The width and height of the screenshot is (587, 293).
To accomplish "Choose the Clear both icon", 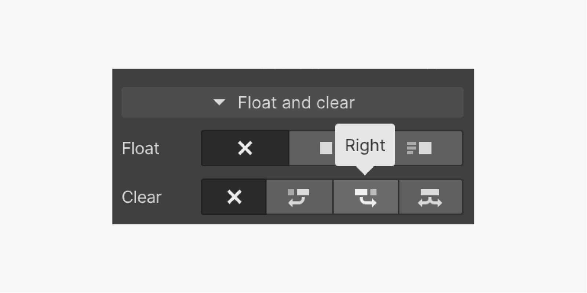I will click(x=430, y=197).
